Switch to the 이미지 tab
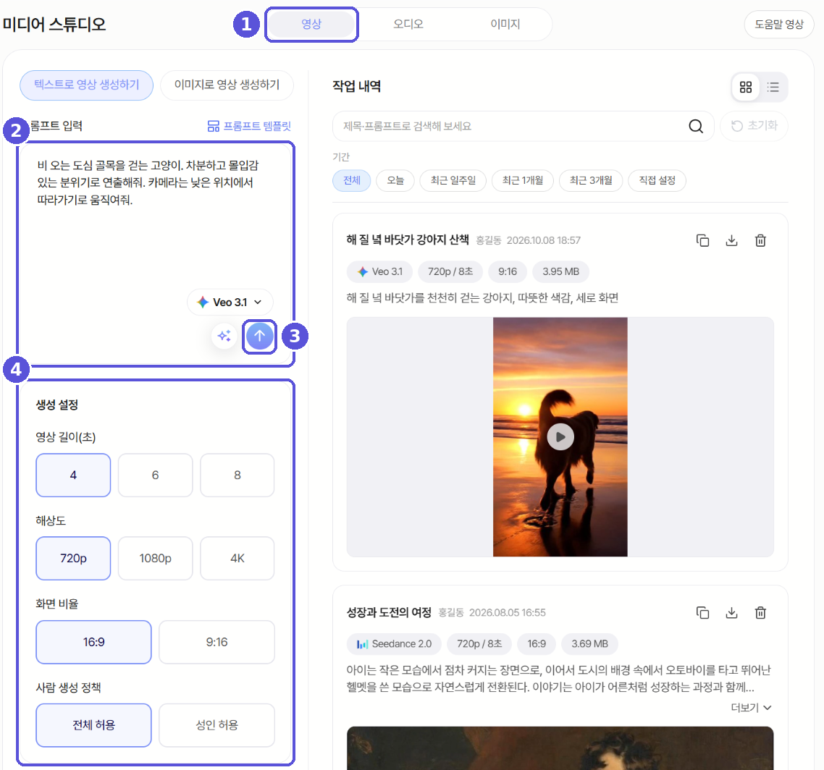The width and height of the screenshot is (824, 770). [505, 24]
